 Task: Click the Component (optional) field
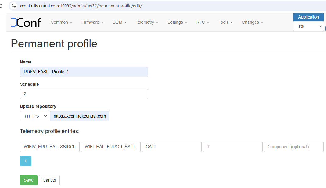pos(293,147)
